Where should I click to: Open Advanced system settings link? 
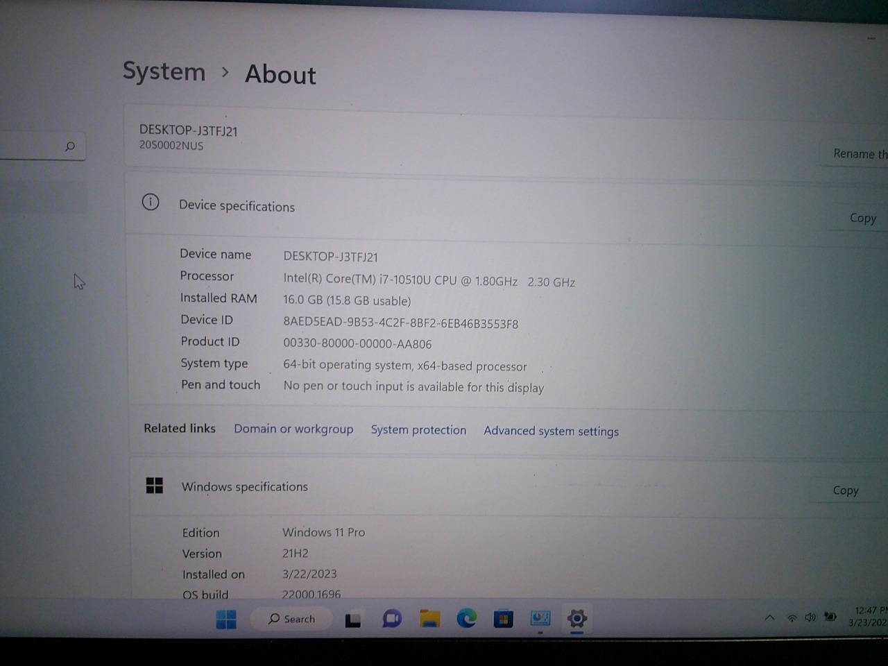551,431
